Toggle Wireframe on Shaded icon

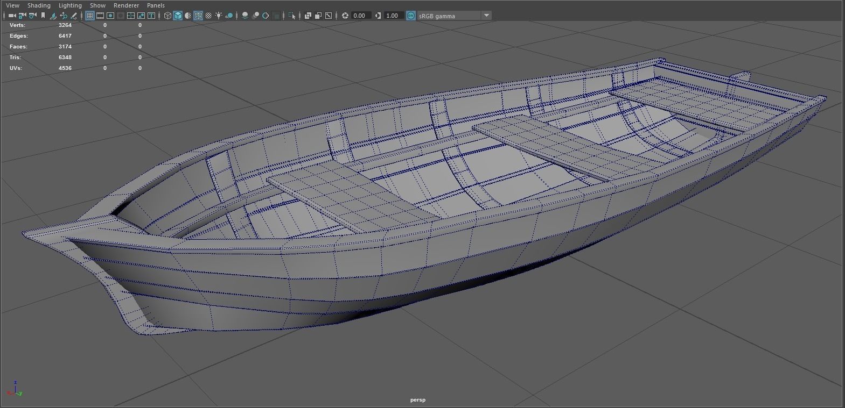198,16
